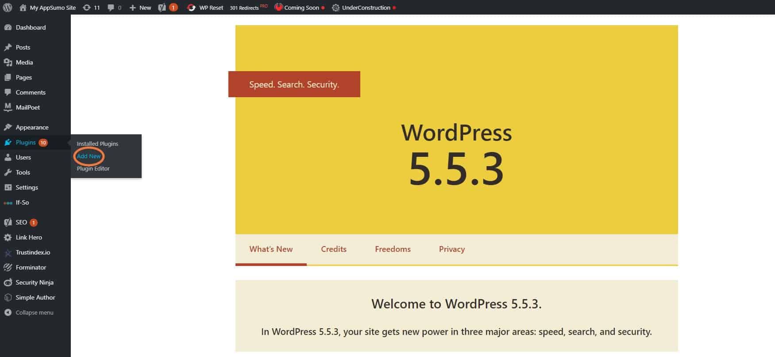Open the SEO menu in sidebar
The image size is (775, 357).
coord(35,222)
